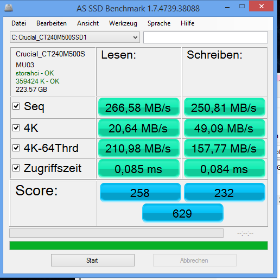This screenshot has width=280, height=280.
Task: Disable the Zugriffszeit checkbox
Action: coord(16,168)
